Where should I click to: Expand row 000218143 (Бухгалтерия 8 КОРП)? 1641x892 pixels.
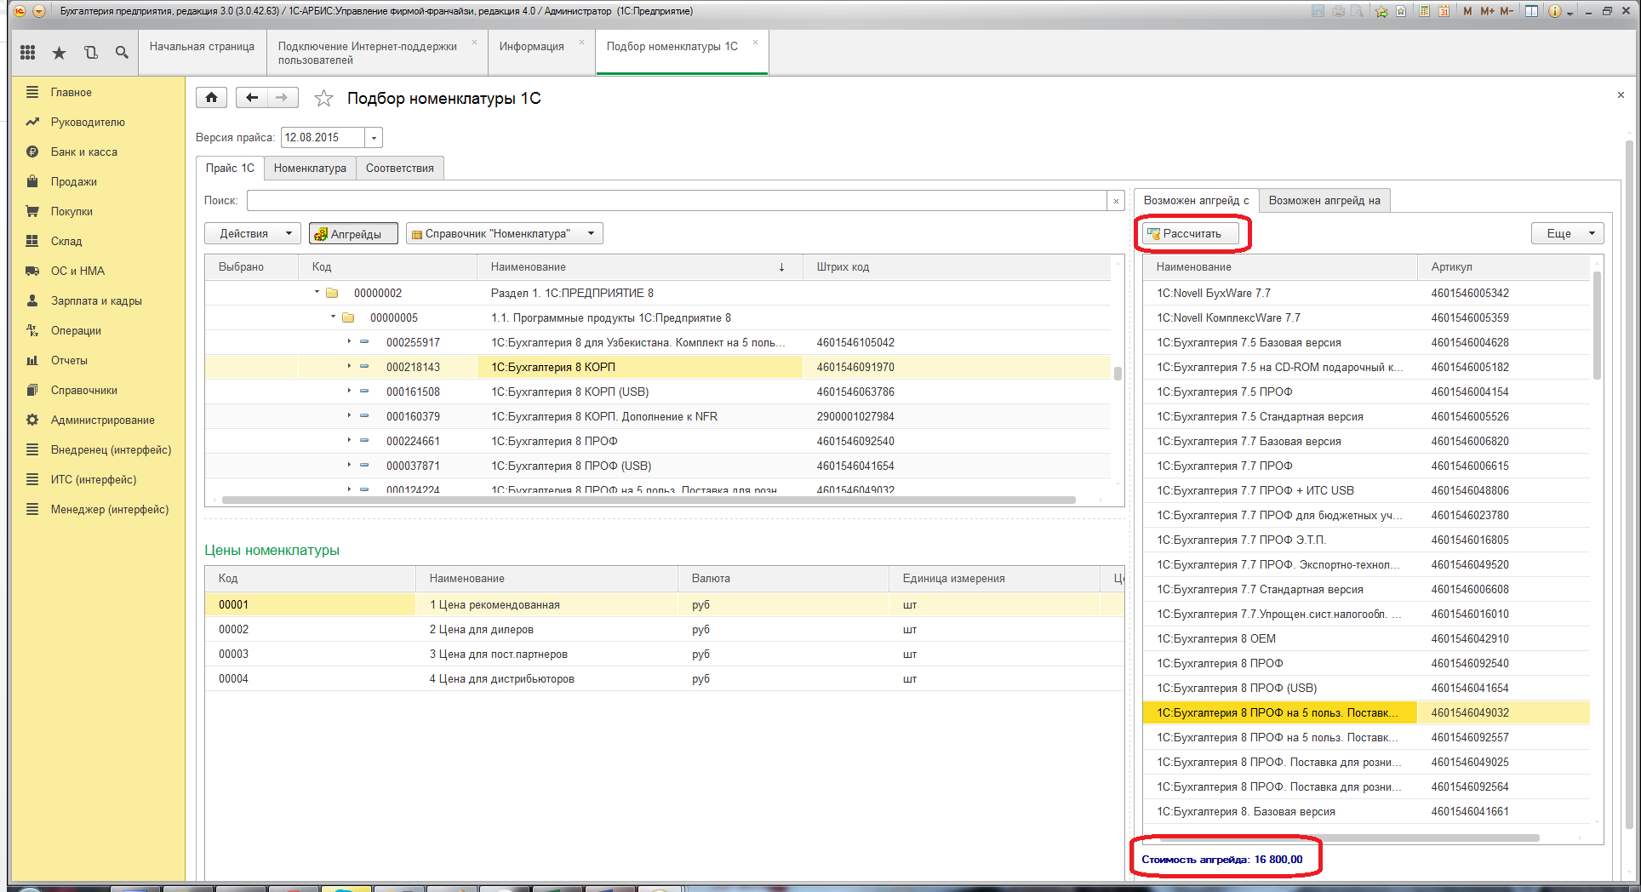point(349,366)
